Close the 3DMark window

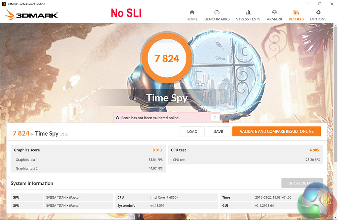(x=332, y=4)
